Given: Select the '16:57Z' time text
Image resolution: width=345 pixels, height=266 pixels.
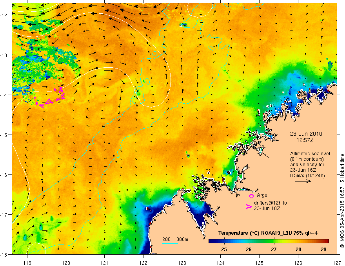Looking at the screenshot, I should (x=305, y=140).
